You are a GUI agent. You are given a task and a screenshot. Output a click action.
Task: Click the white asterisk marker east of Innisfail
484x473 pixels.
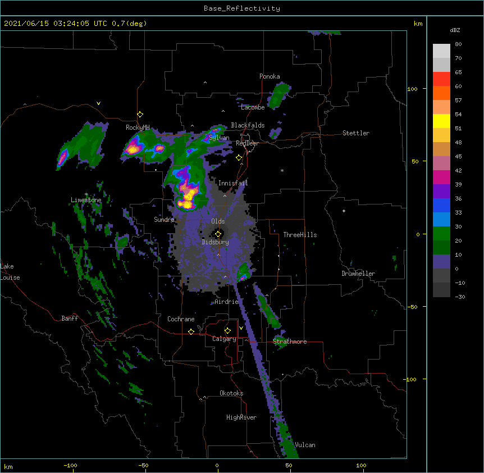click(x=282, y=170)
